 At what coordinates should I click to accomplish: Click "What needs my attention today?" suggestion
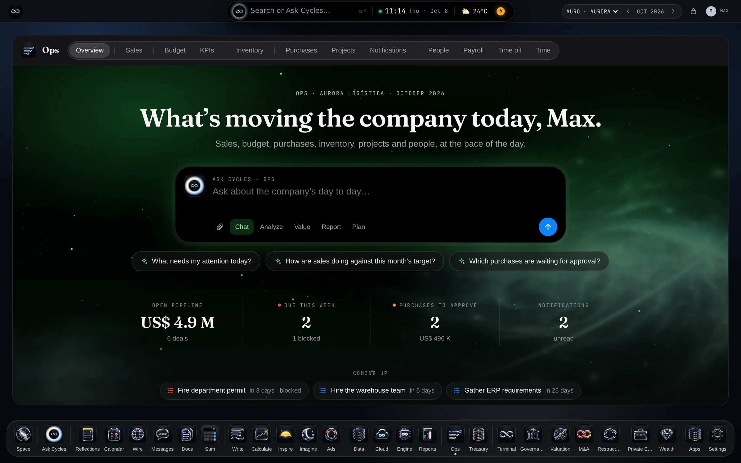click(196, 261)
